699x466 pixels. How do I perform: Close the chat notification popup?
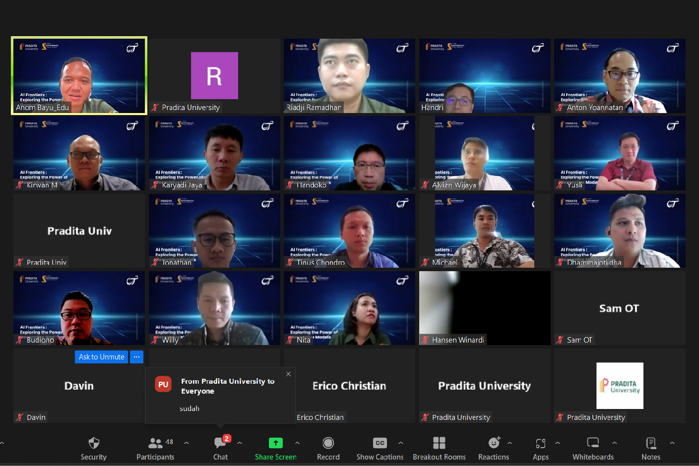coord(288,374)
